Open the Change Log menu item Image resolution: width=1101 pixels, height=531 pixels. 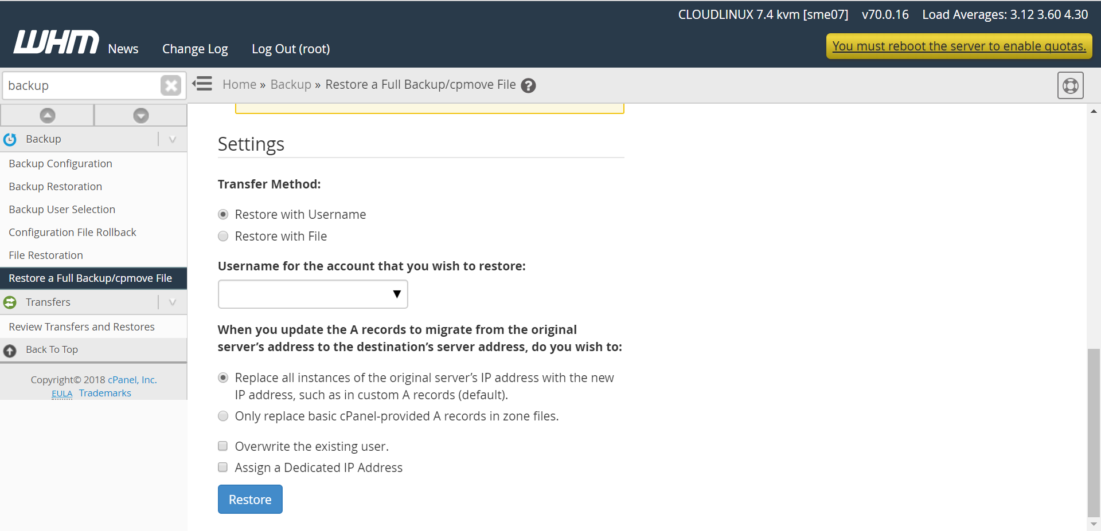[195, 49]
